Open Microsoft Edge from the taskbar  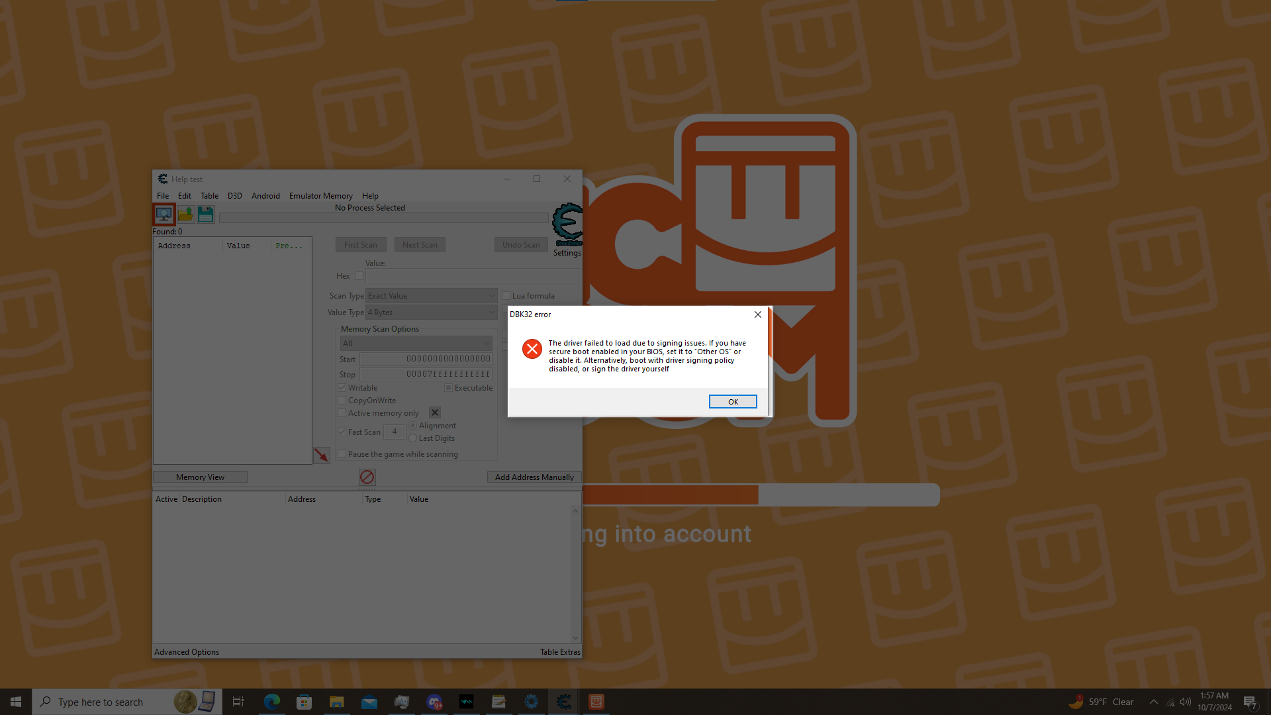(x=271, y=702)
